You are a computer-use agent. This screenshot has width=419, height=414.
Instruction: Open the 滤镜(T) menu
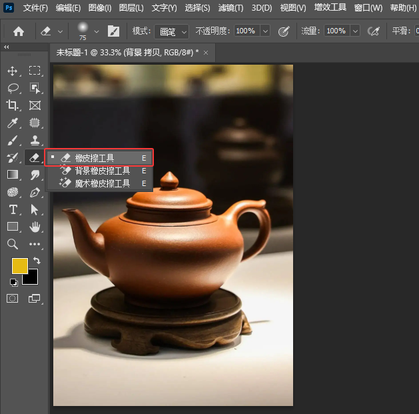(230, 8)
